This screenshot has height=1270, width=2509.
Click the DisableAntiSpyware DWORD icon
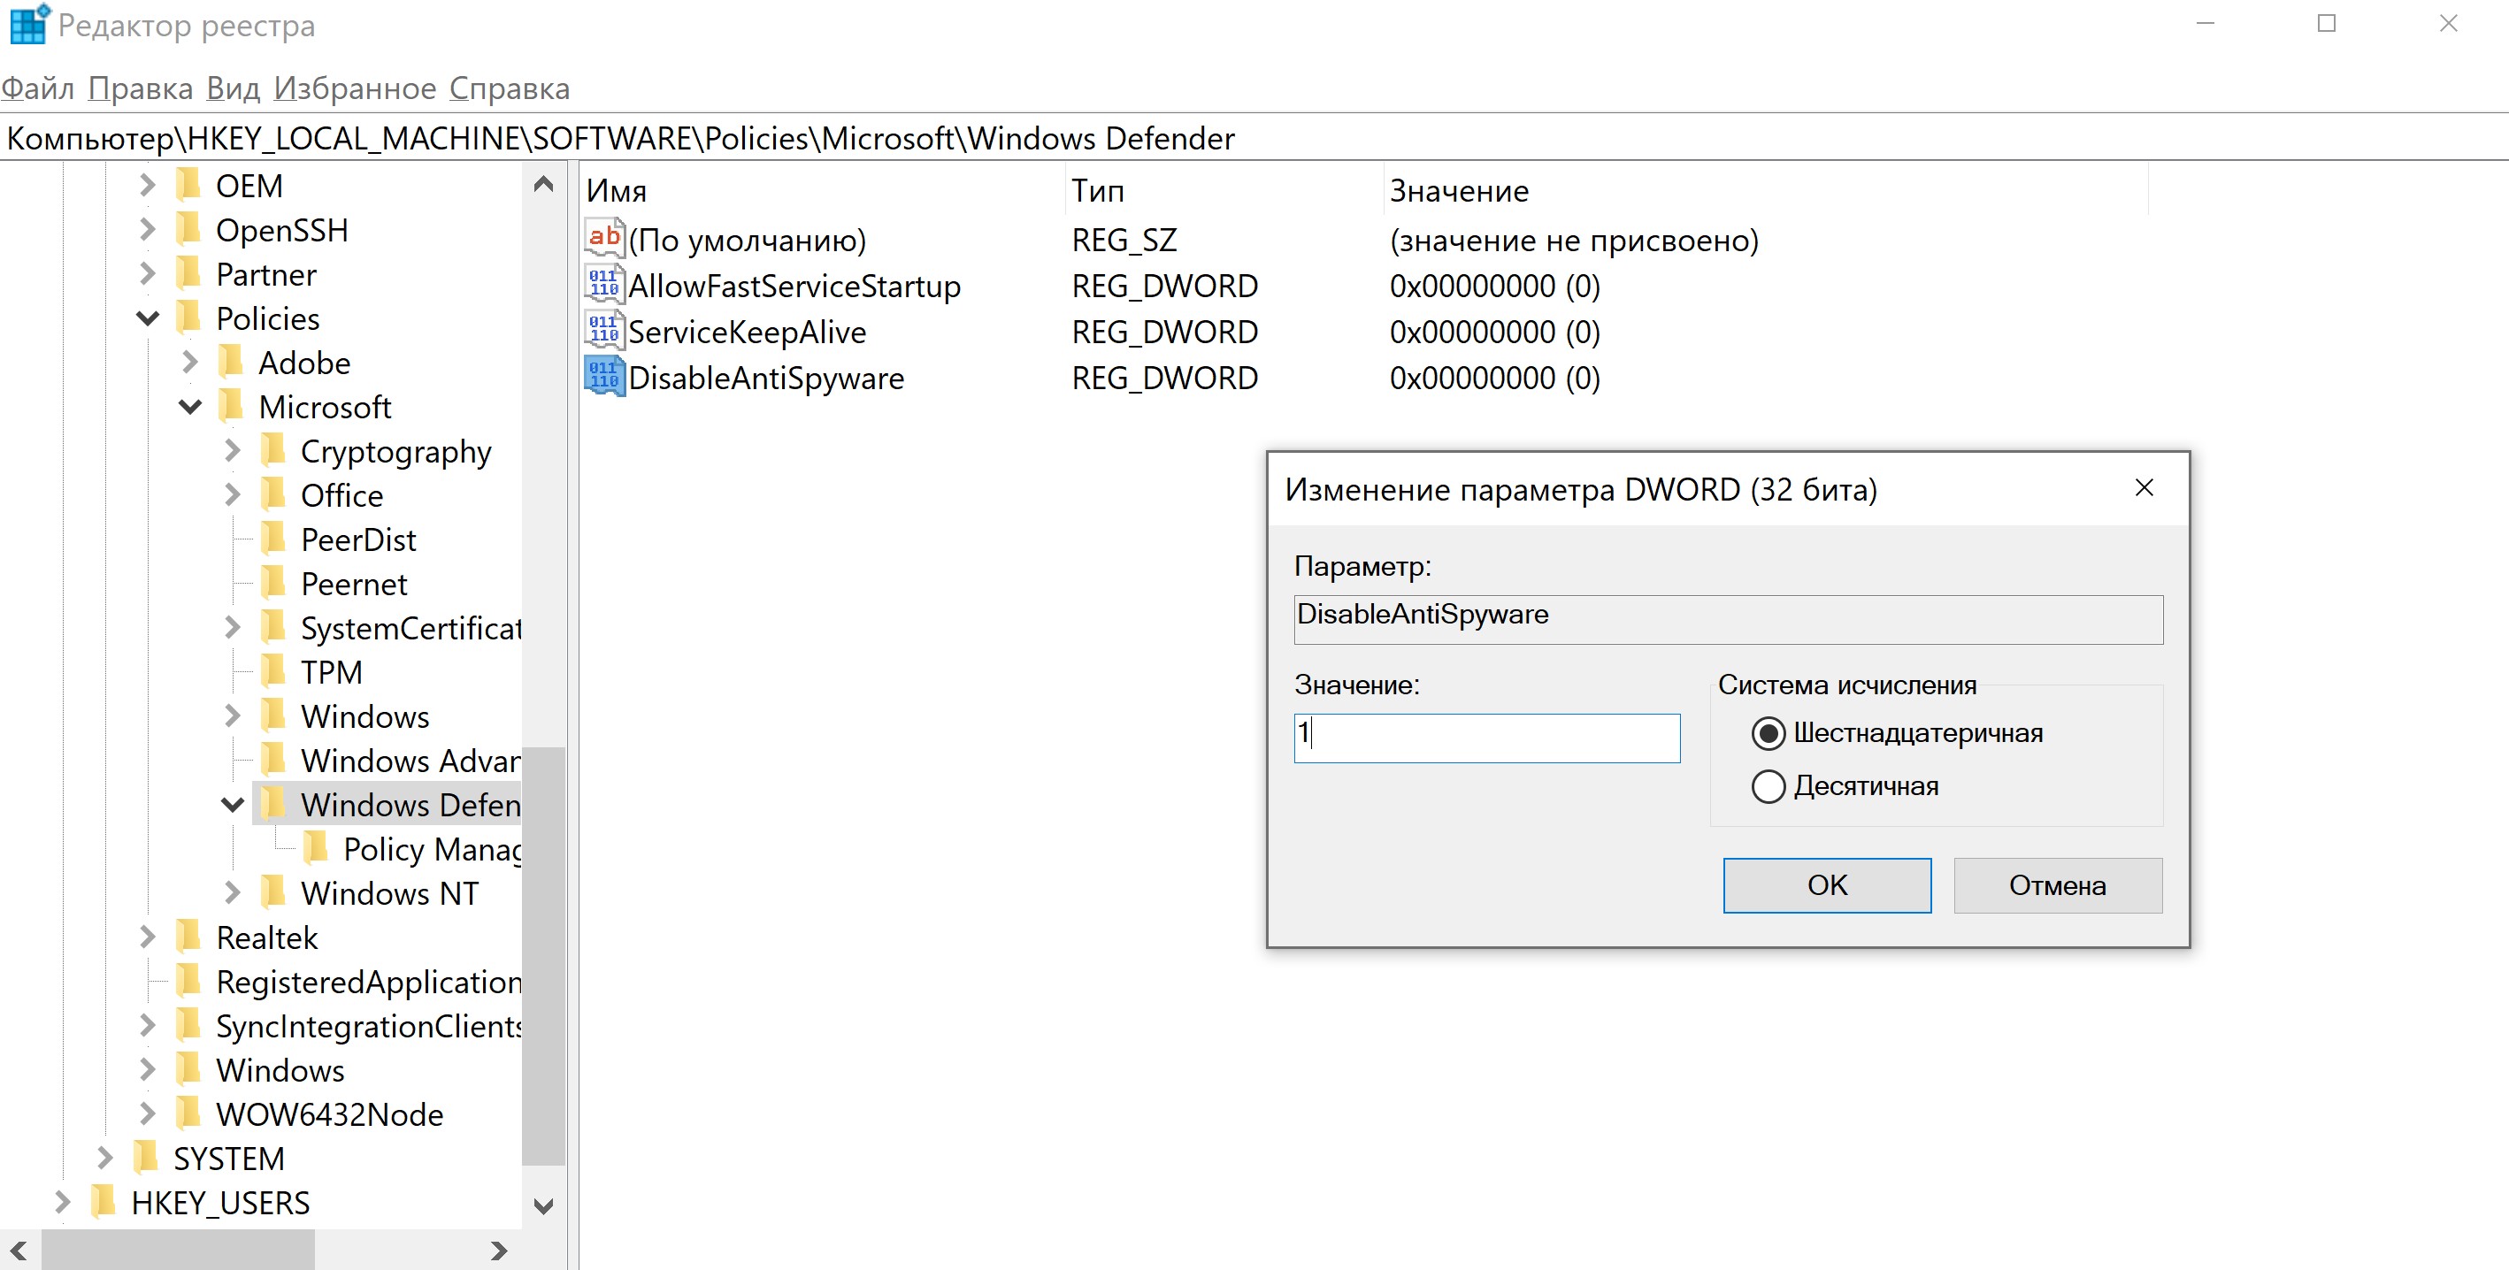(604, 376)
